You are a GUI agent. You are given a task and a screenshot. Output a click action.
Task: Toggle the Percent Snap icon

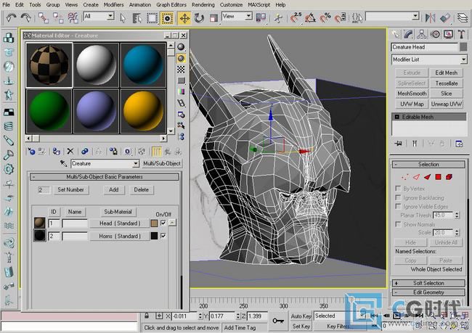click(x=325, y=18)
